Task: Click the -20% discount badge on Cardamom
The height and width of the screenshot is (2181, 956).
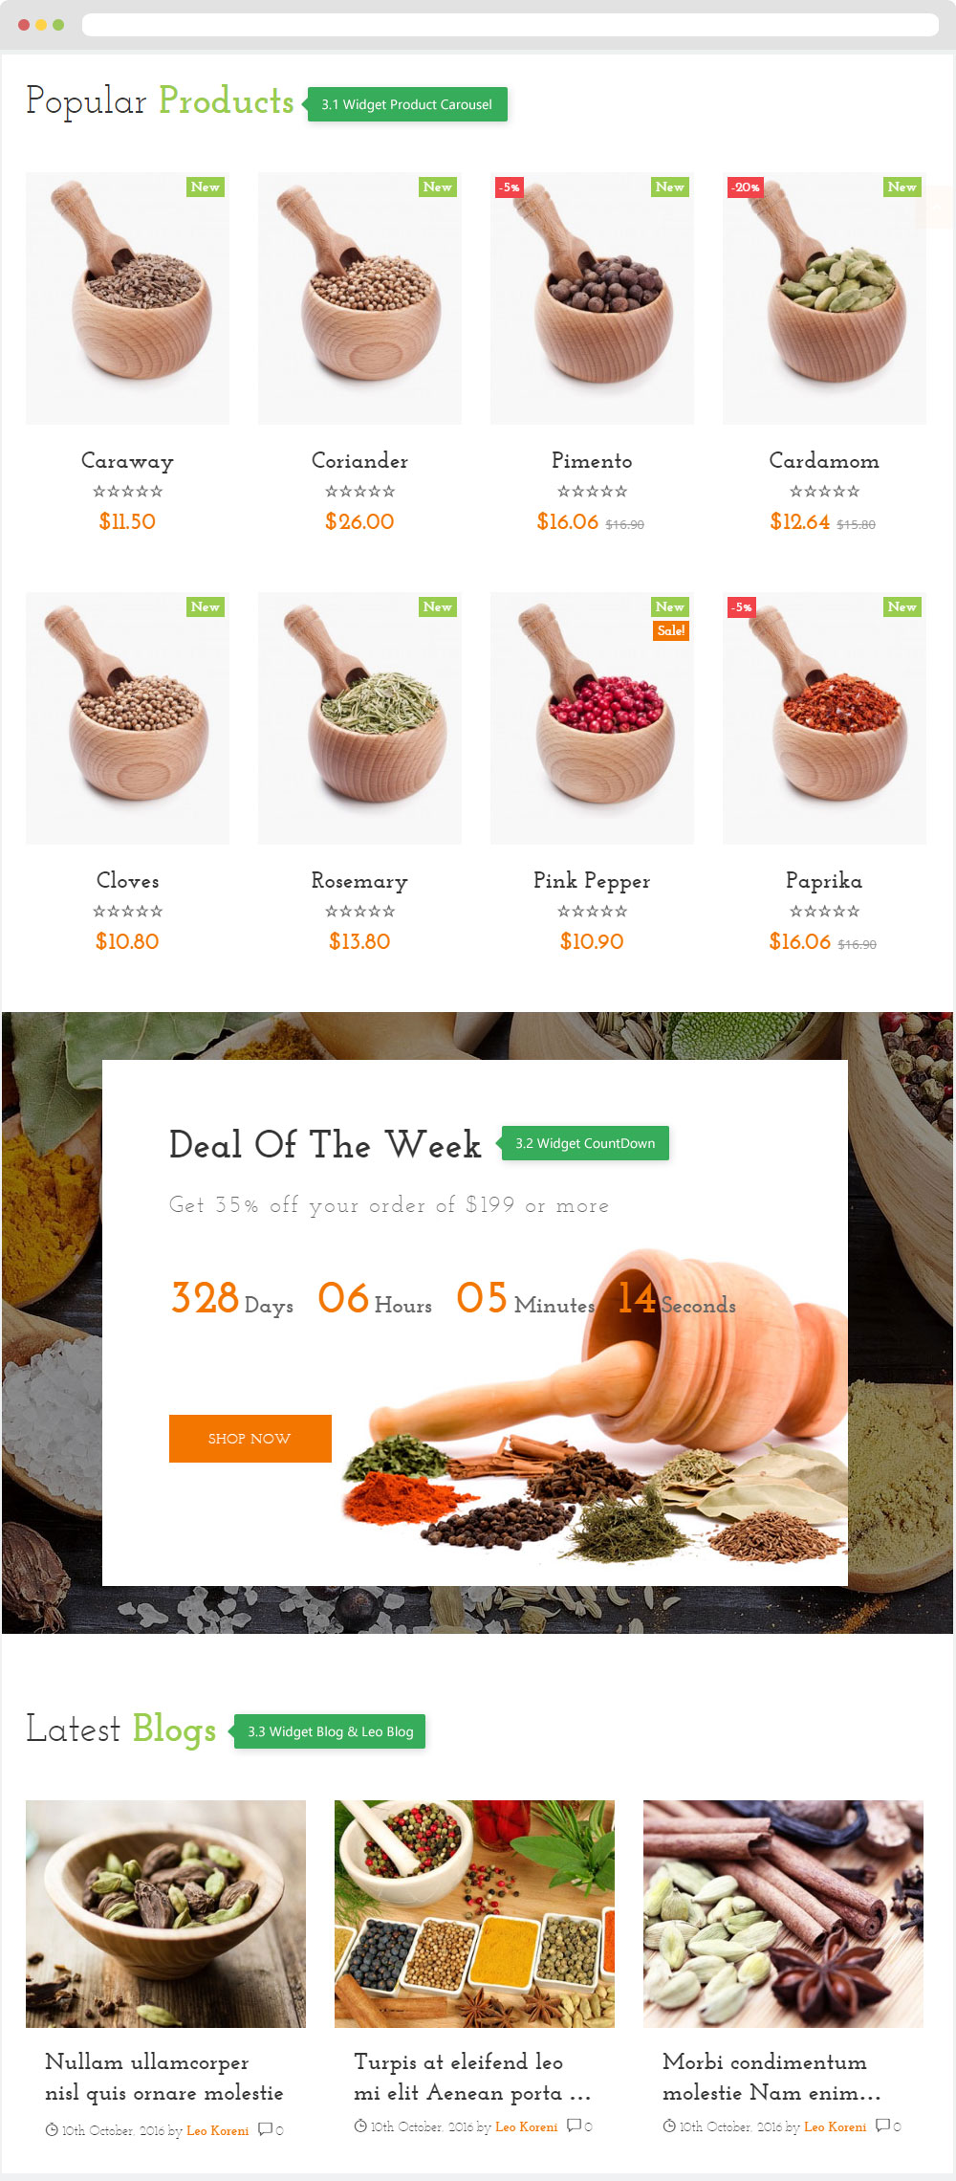Action: [746, 187]
